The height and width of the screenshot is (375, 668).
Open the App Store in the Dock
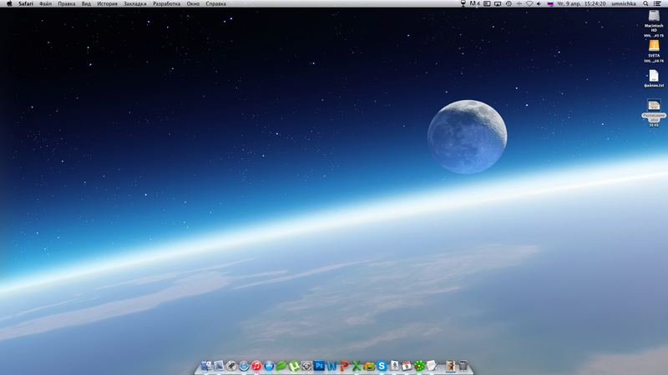[x=269, y=366]
